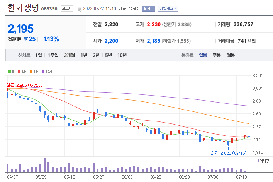The height and width of the screenshot is (182, 273).
Task: Select the 1일 line chart period
Action: (x=39, y=55)
